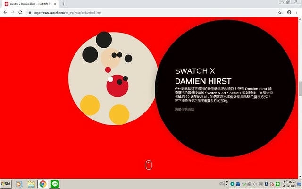
Task: Click the blue square tray icon
Action: [238, 184]
